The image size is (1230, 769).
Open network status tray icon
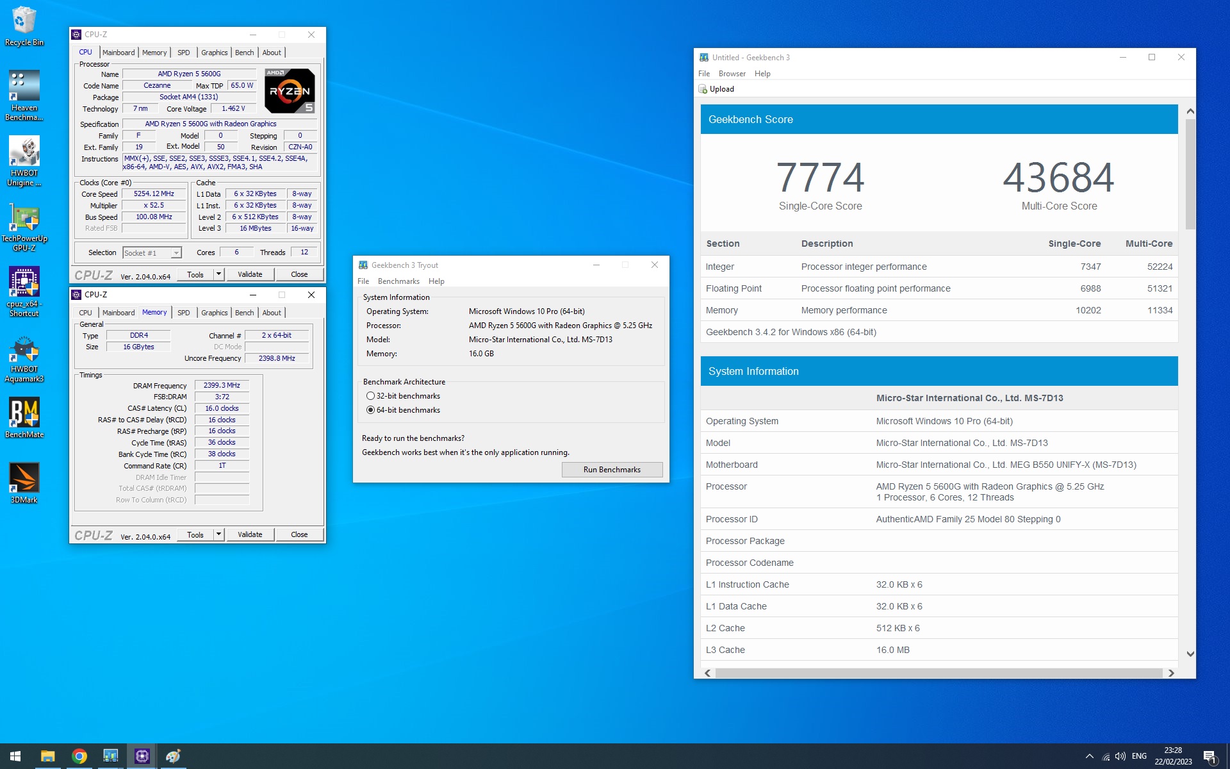[x=1106, y=756]
